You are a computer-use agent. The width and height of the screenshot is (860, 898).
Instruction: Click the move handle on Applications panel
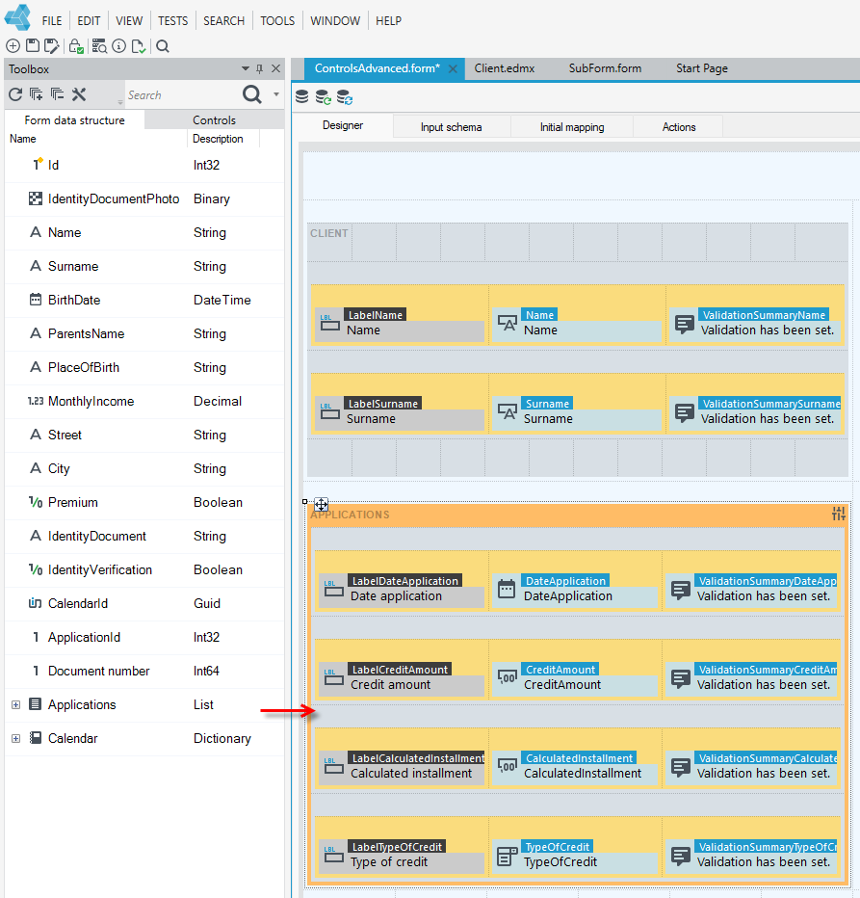click(x=322, y=505)
